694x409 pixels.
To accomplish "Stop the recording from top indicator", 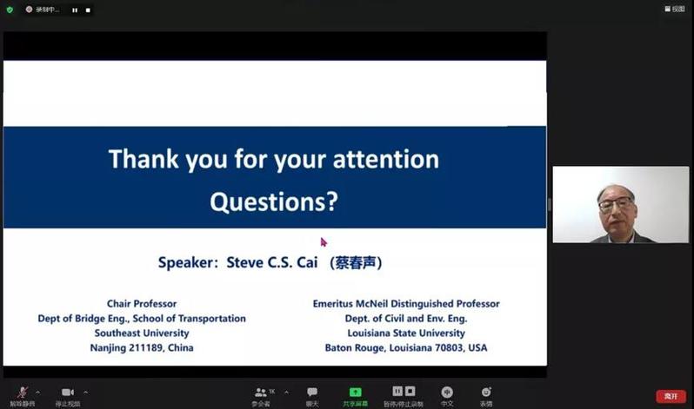I will [87, 10].
